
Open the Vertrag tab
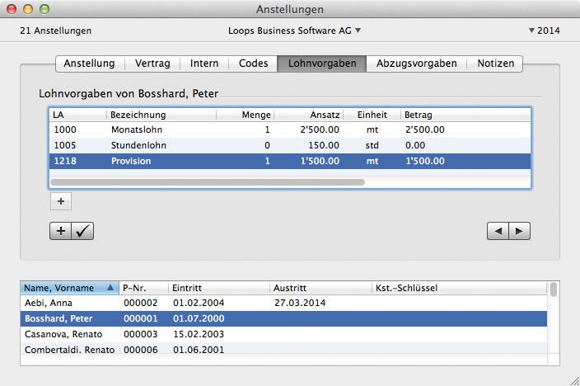[x=153, y=64]
